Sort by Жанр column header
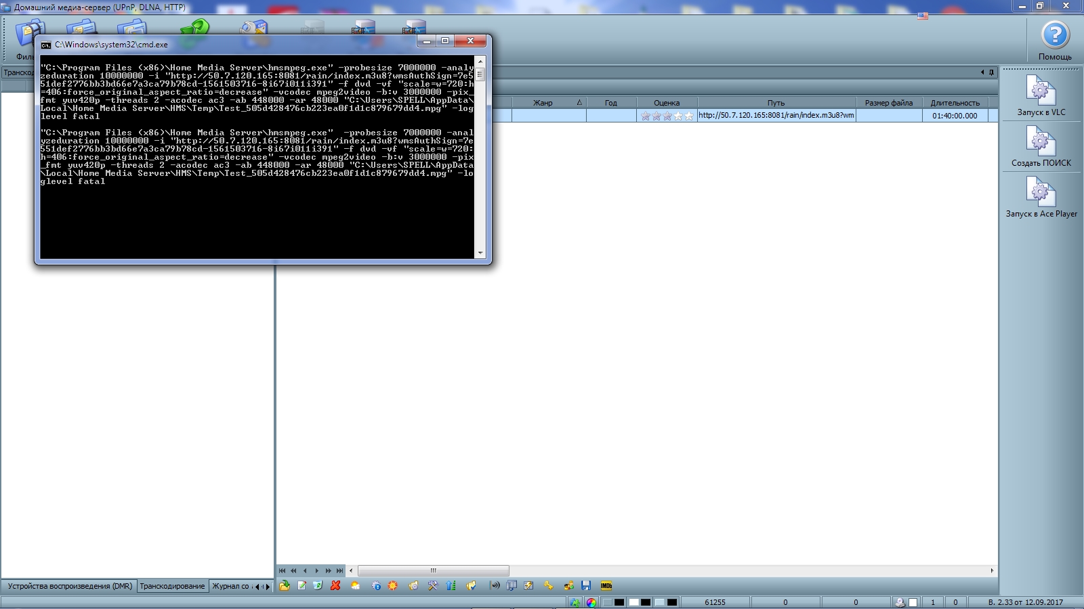 point(543,103)
